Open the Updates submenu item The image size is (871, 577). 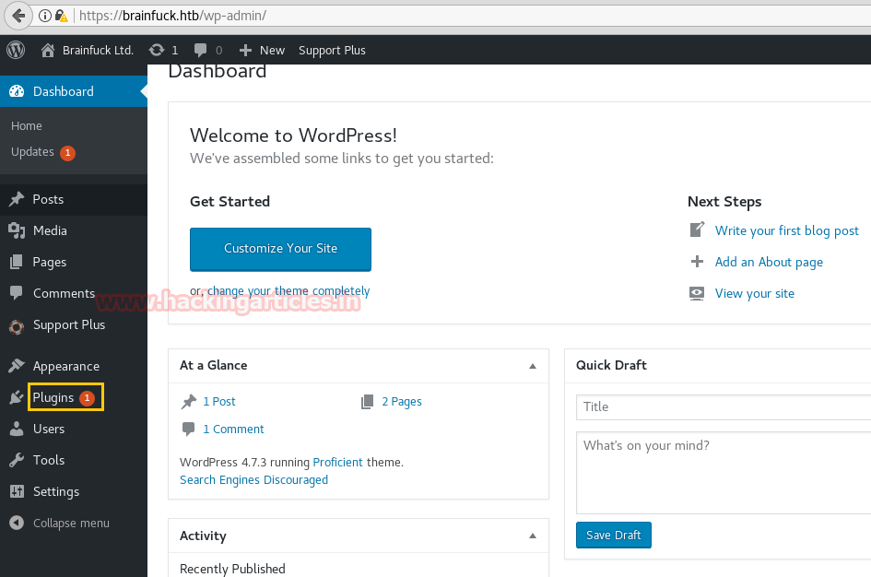(x=32, y=151)
